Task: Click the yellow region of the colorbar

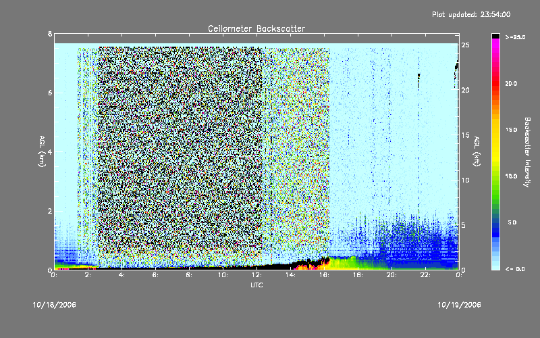Action: click(x=495, y=141)
